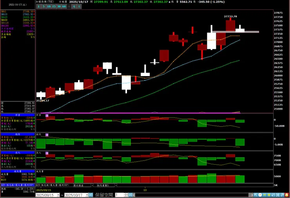290x198 pixels.
Task: Click the drawing pen icon in the bottom toolbar
Action: [x=282, y=195]
